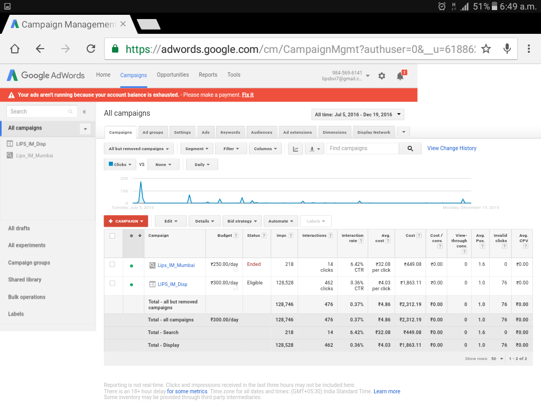
Task: Expand the Columns dropdown
Action: [265, 149]
